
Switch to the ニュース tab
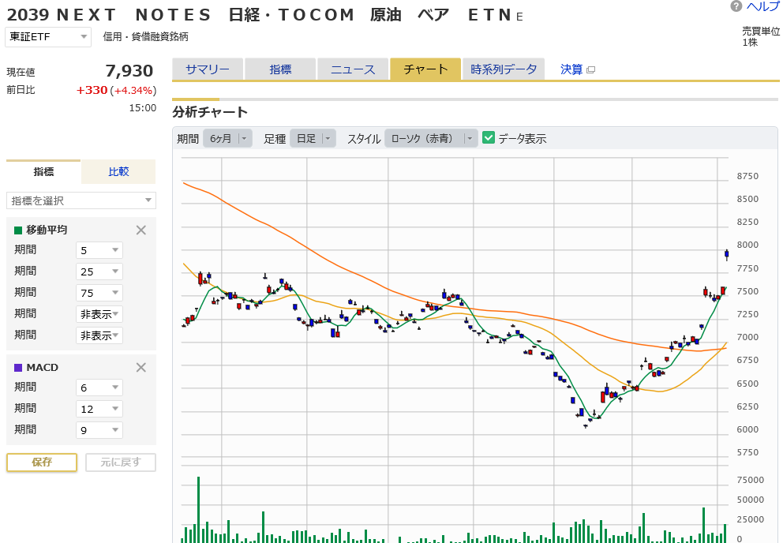(x=353, y=69)
